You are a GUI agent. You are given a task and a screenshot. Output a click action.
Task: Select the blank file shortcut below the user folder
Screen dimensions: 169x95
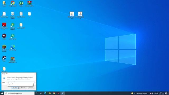(4, 15)
